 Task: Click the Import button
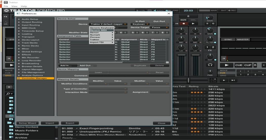[x=50, y=123]
